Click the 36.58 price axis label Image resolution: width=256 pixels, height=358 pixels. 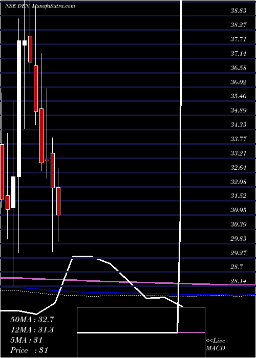point(239,68)
